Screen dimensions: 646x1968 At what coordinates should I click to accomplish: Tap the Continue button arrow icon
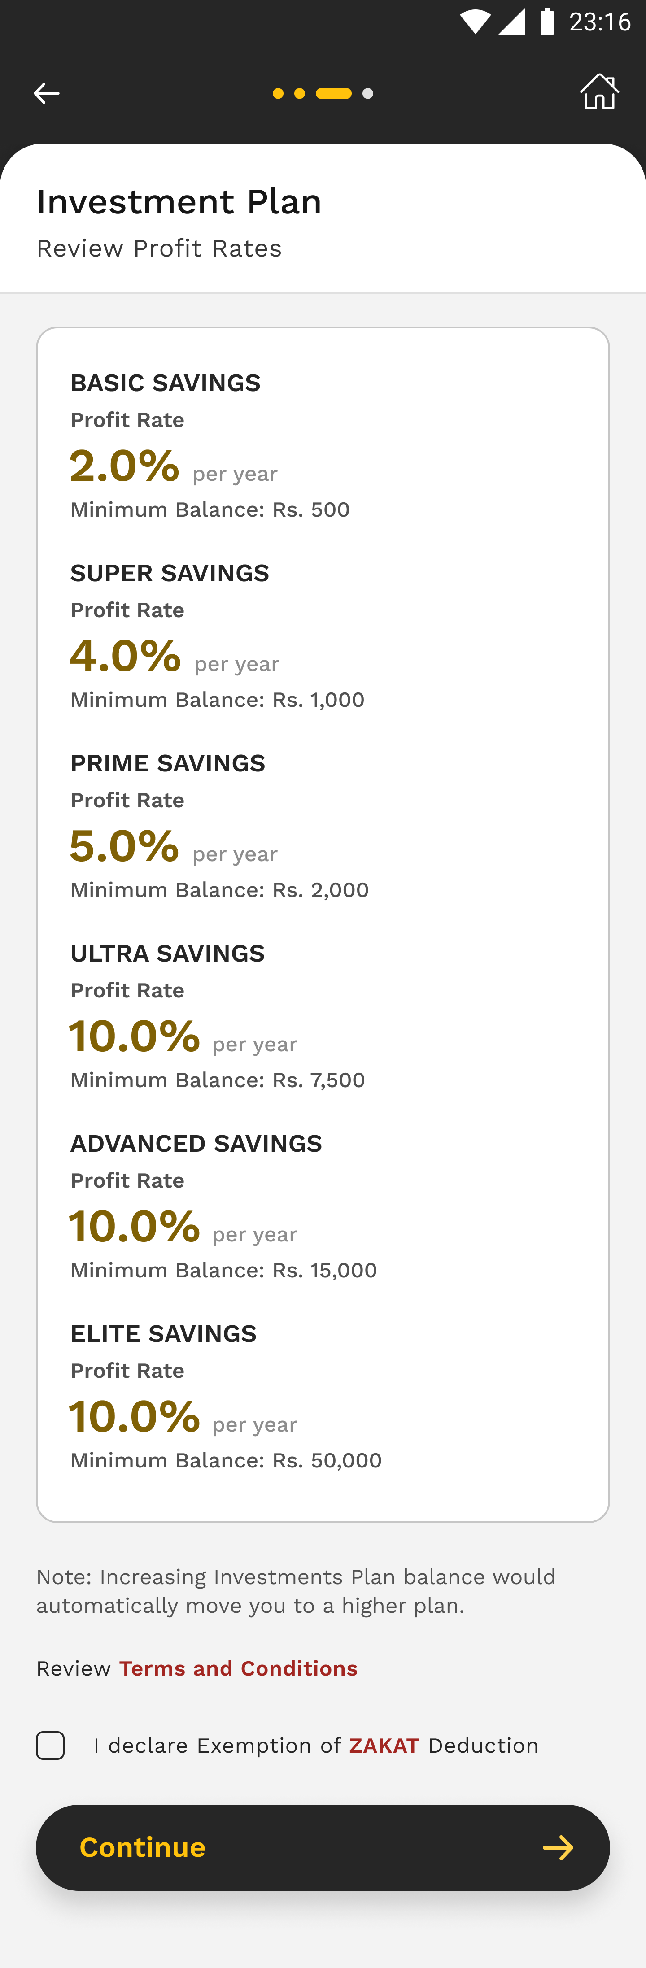point(558,1847)
